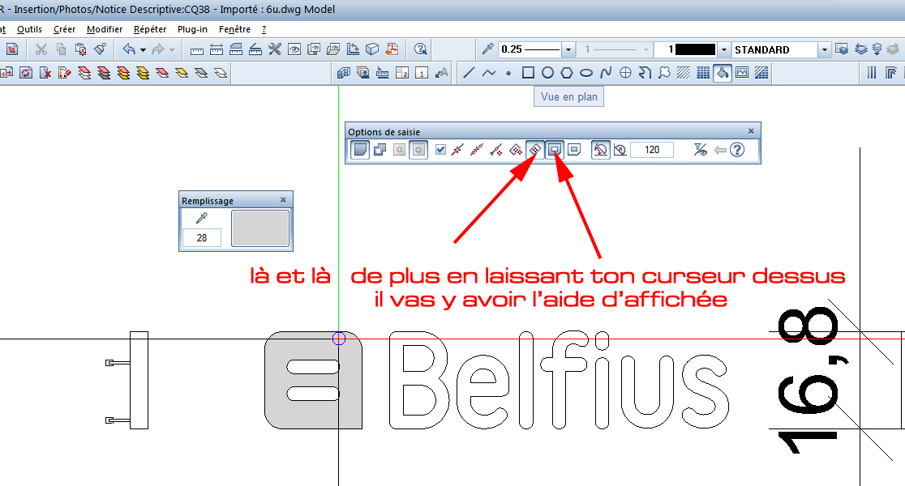Click the help icon in Options de saisie
Screen dimensions: 905x486
pyautogui.click(x=737, y=150)
